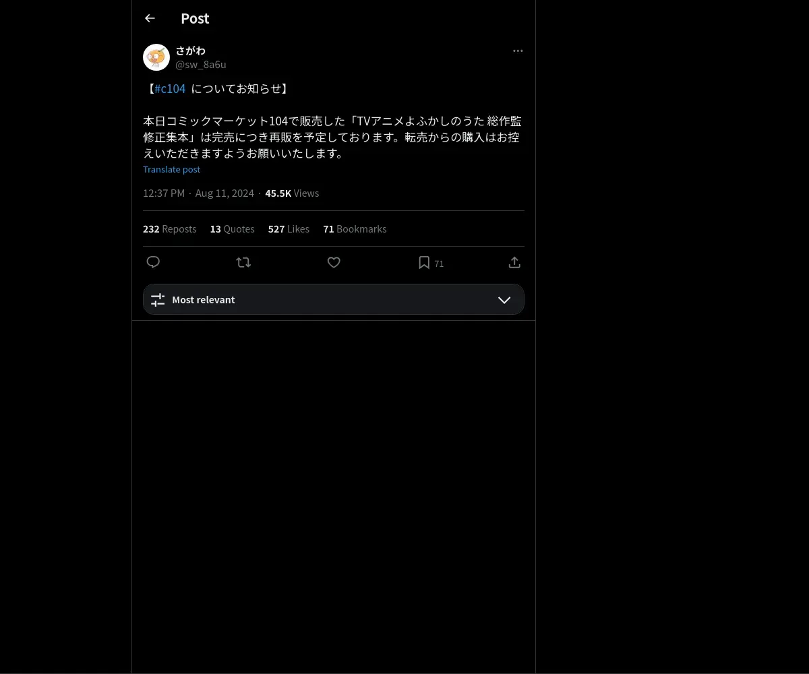Click the reply speech bubble icon
The image size is (809, 674).
point(153,262)
